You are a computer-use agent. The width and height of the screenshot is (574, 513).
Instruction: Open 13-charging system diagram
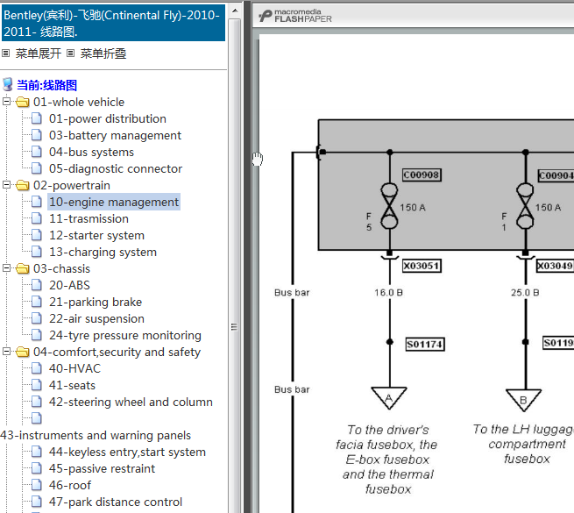pyautogui.click(x=103, y=252)
